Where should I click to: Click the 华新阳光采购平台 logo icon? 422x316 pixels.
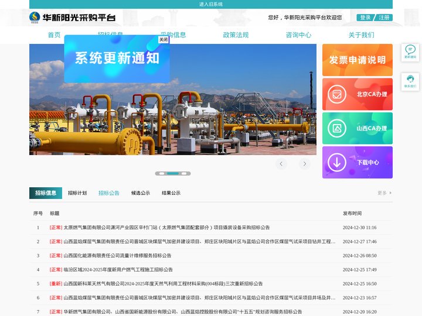tap(35, 18)
